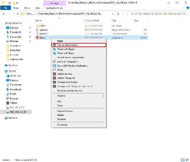
Task: Click the ReadMe text file icon
Action: tap(37, 34)
